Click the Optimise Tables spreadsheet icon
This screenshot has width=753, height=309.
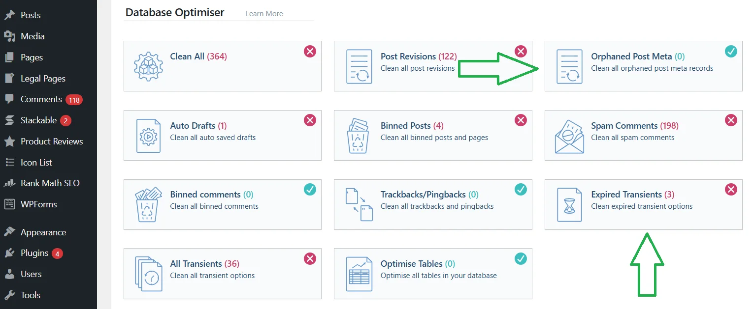(x=359, y=274)
